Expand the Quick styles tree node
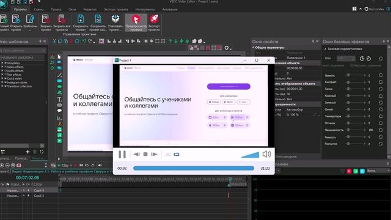391x220 pixels. coord(2,79)
